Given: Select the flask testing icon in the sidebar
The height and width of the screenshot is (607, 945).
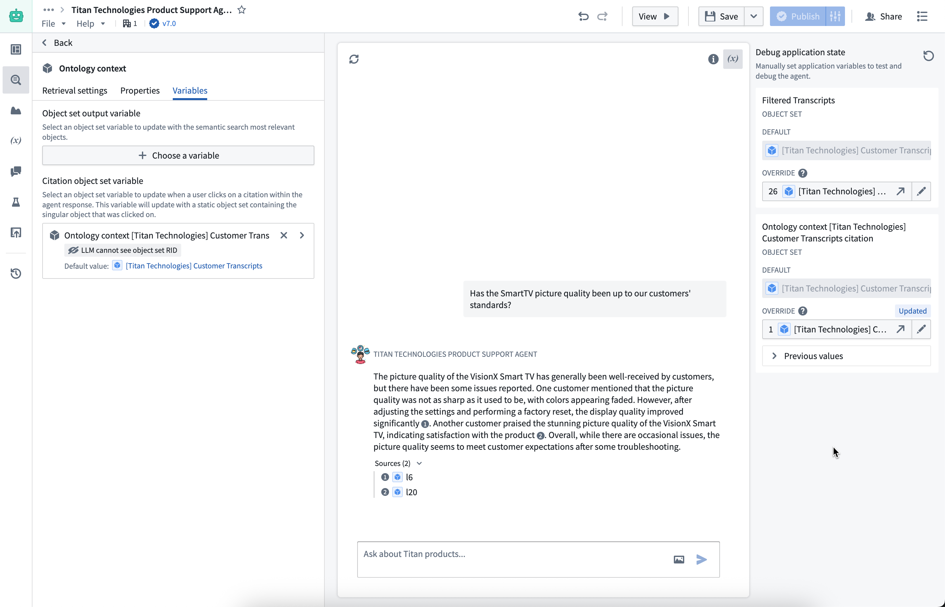Looking at the screenshot, I should click(x=16, y=202).
